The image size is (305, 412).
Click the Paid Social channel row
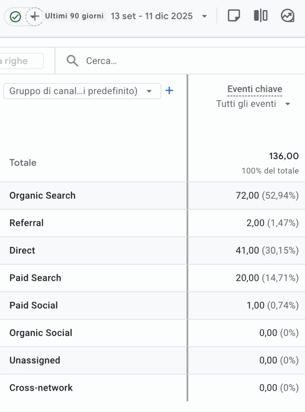click(x=34, y=305)
